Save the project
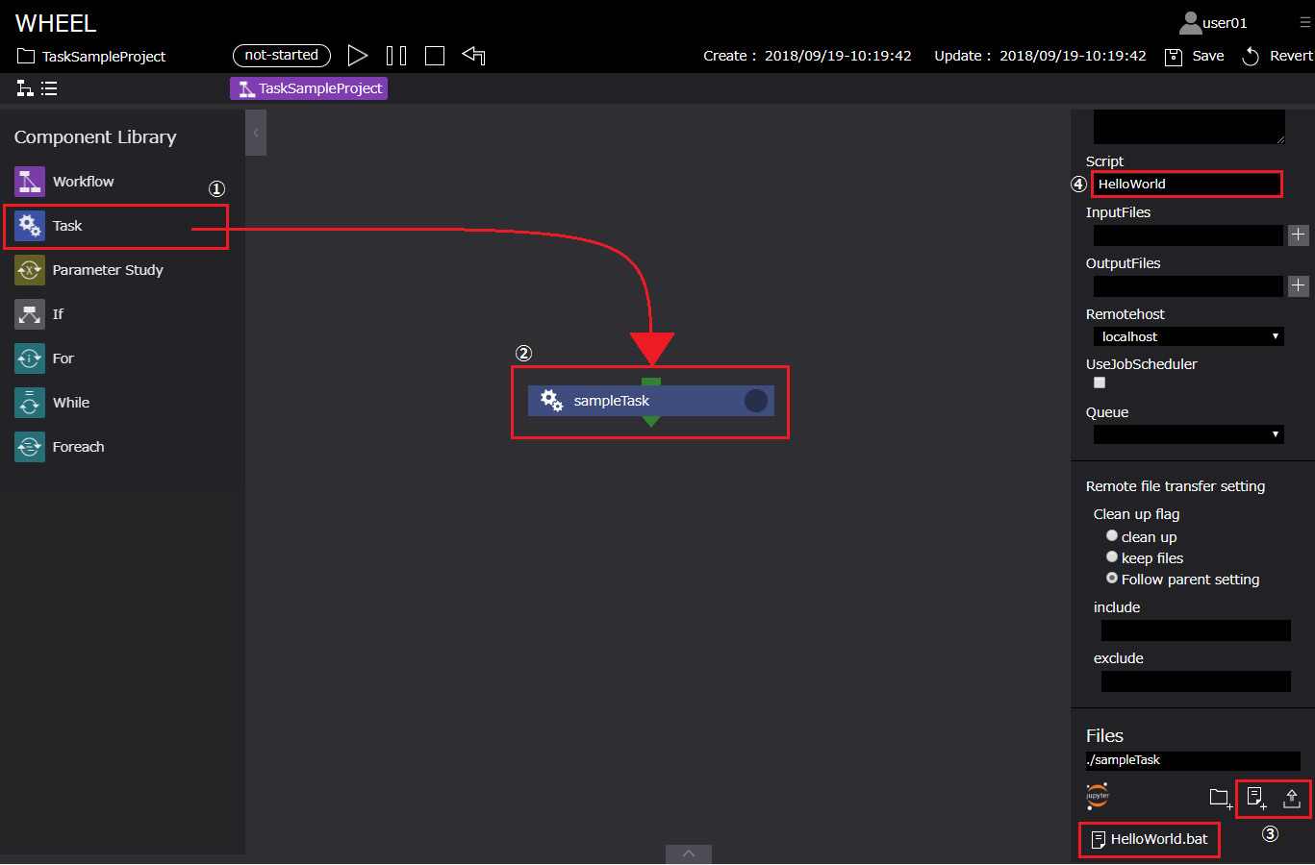This screenshot has width=1315, height=865. coord(1195,56)
